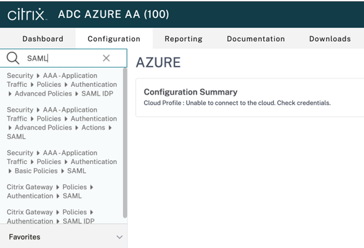Click the Citrix logo in header
This screenshot has height=248, width=364.
tap(26, 14)
